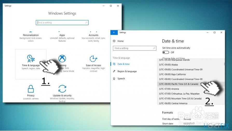This screenshot has height=131, width=232.
Task: Click Find a setting box in Windows Settings
Action: tap(62, 23)
